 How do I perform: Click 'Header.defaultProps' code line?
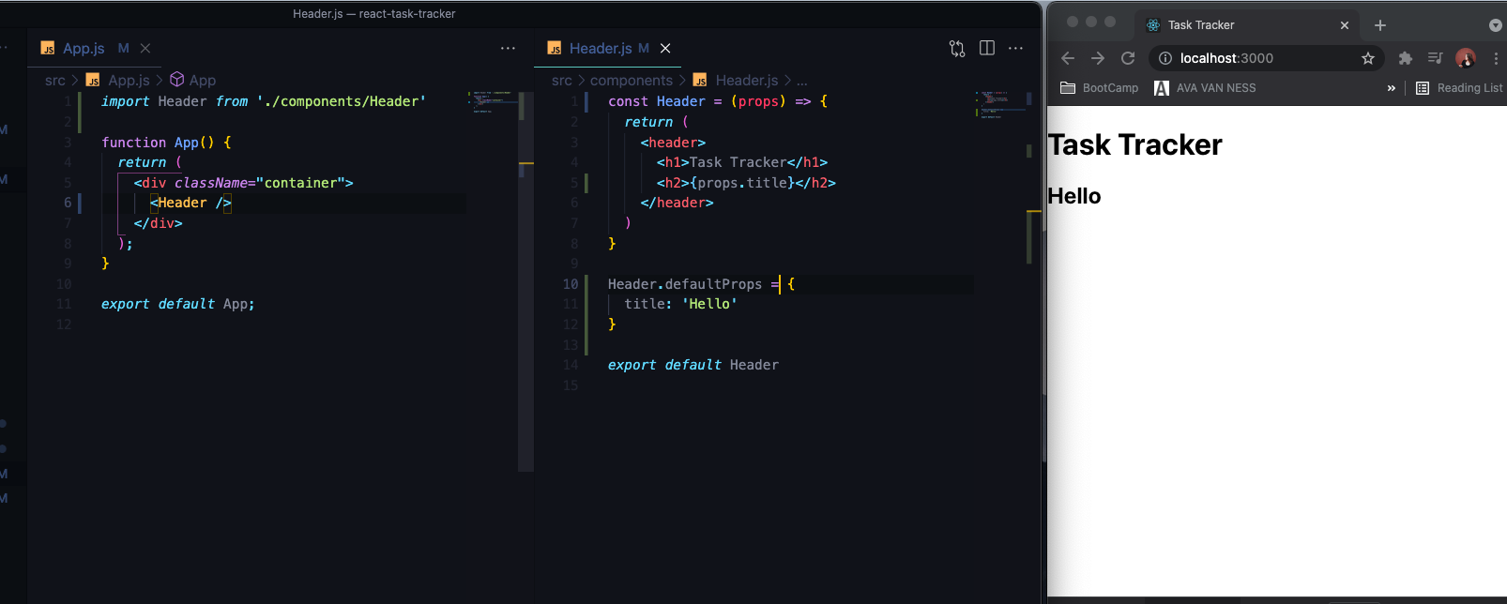pyautogui.click(x=701, y=284)
